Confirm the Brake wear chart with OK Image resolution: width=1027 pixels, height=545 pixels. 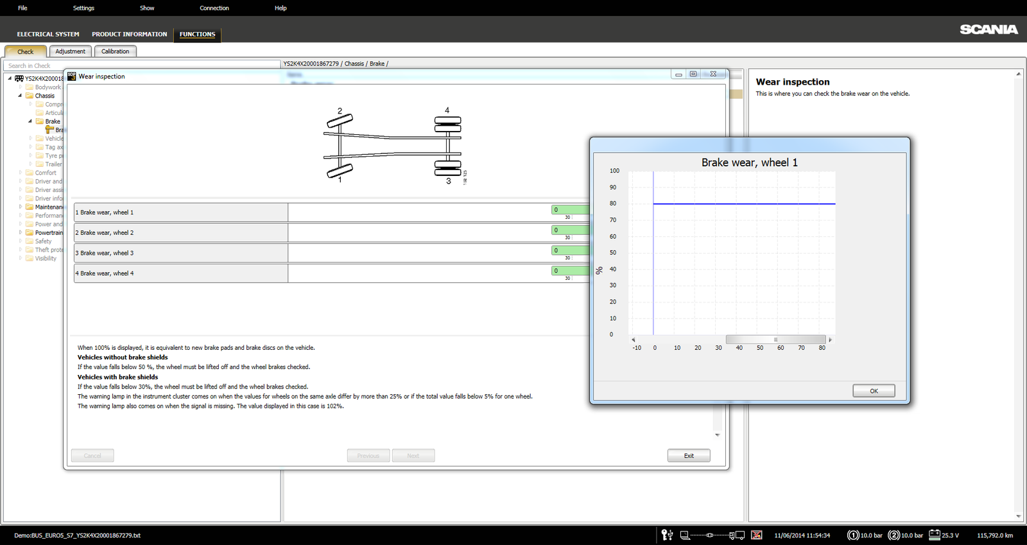[x=874, y=391]
